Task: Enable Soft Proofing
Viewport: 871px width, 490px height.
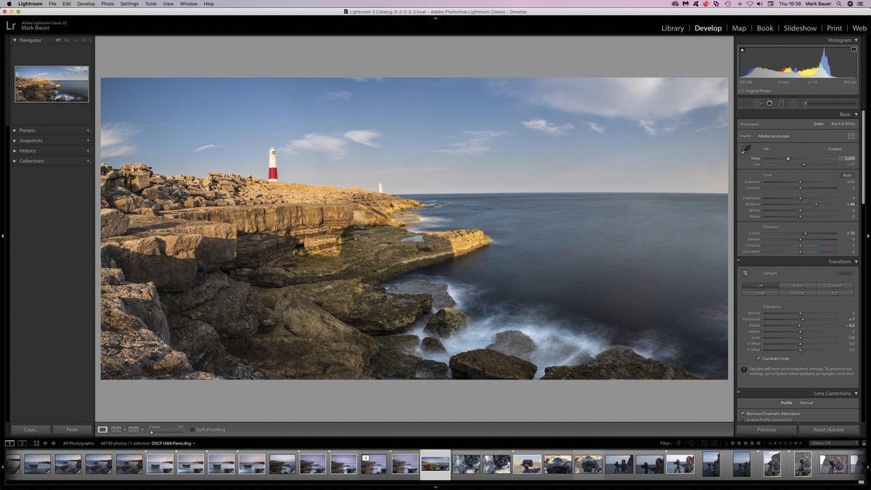Action: click(194, 430)
